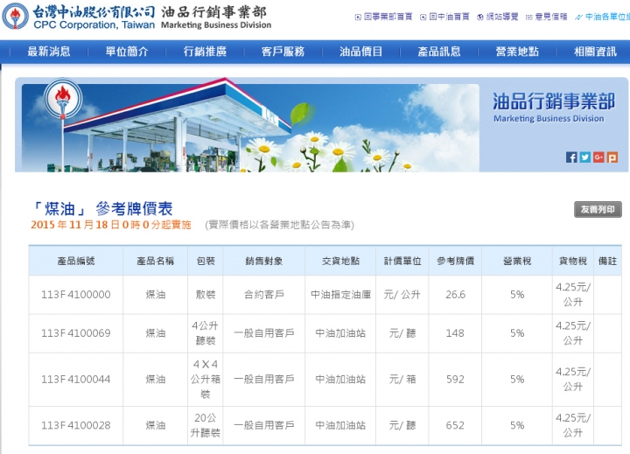The width and height of the screenshot is (630, 454).
Task: Click the 營業稅 column header
Action: tap(517, 262)
